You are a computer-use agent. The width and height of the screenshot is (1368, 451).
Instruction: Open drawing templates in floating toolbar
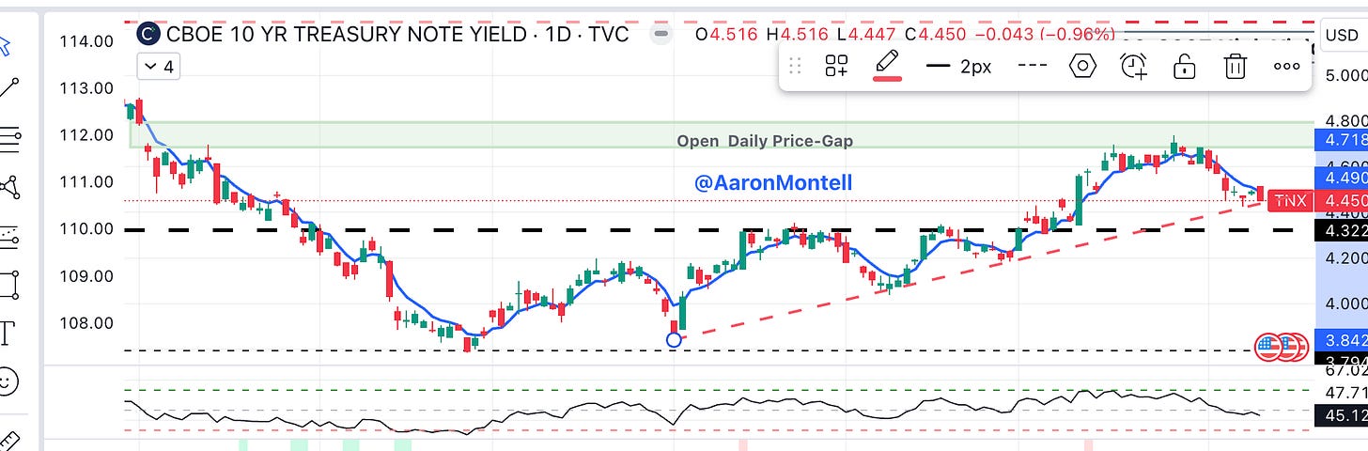click(x=836, y=66)
